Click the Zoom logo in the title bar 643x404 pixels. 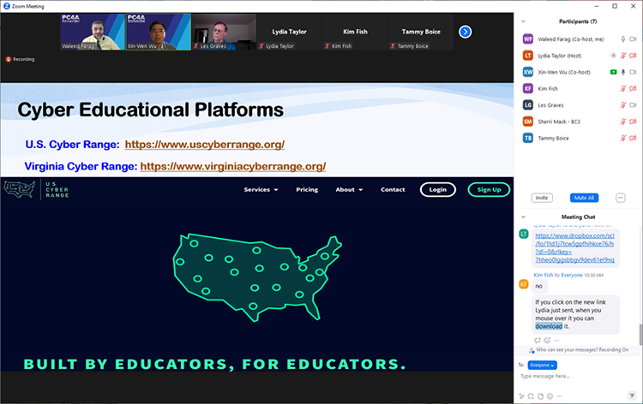[x=7, y=6]
